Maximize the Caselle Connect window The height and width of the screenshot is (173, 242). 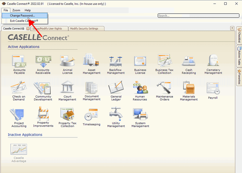click(x=226, y=4)
